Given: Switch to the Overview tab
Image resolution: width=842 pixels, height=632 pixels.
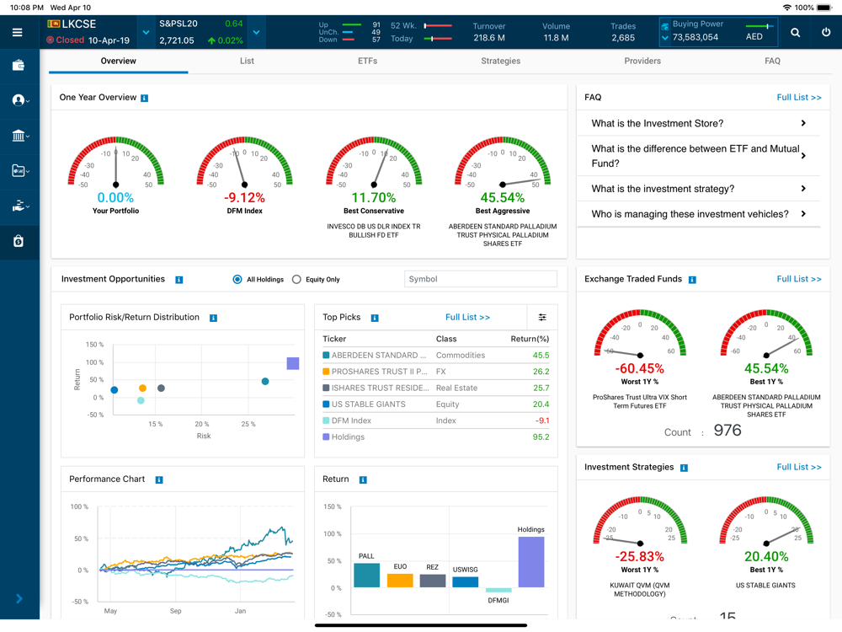Looking at the screenshot, I should (118, 62).
